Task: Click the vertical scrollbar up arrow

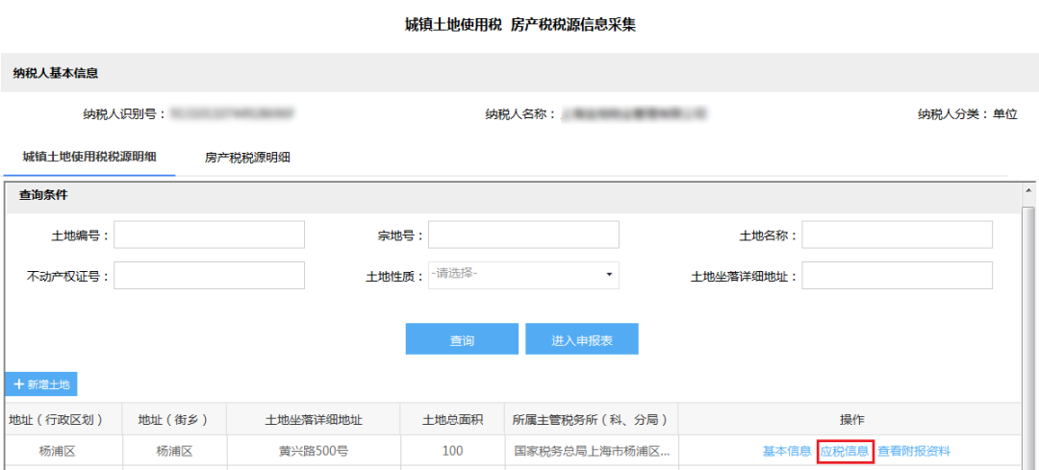Action: tap(1028, 188)
